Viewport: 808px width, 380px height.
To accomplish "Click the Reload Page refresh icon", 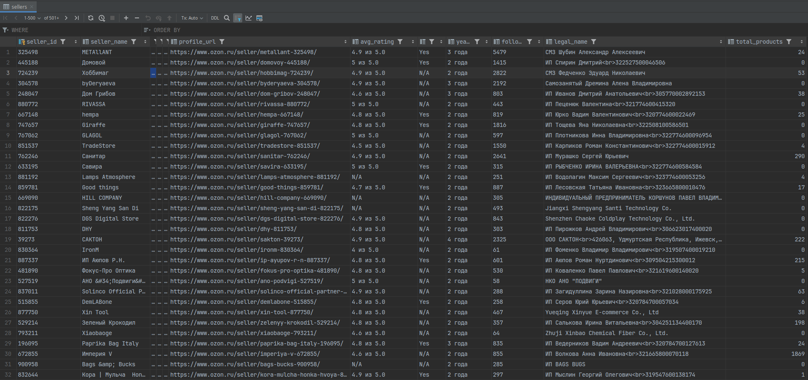I will pos(91,18).
